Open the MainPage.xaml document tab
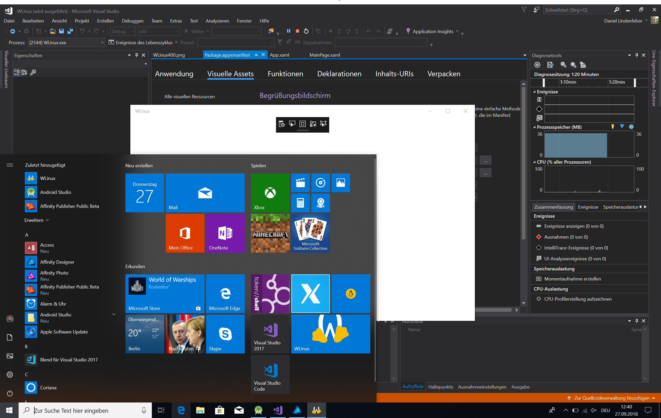 325,55
